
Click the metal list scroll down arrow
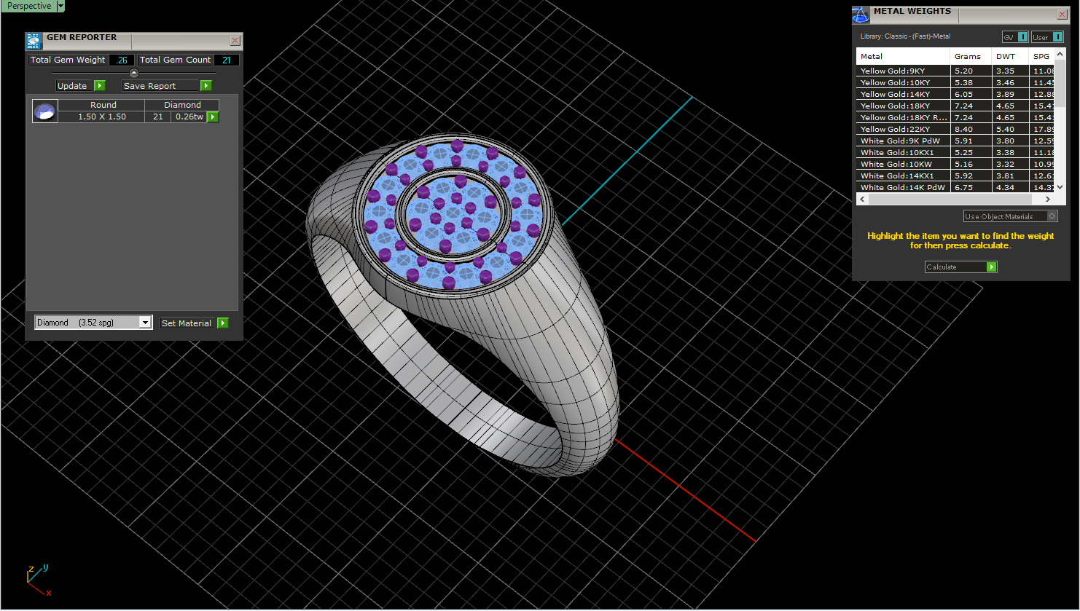point(1060,187)
